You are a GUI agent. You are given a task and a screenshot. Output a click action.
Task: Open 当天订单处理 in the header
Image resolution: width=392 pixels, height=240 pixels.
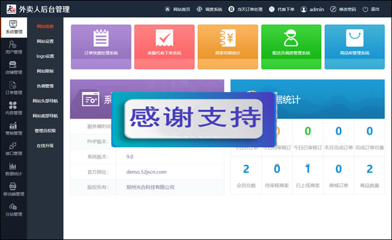[246, 10]
